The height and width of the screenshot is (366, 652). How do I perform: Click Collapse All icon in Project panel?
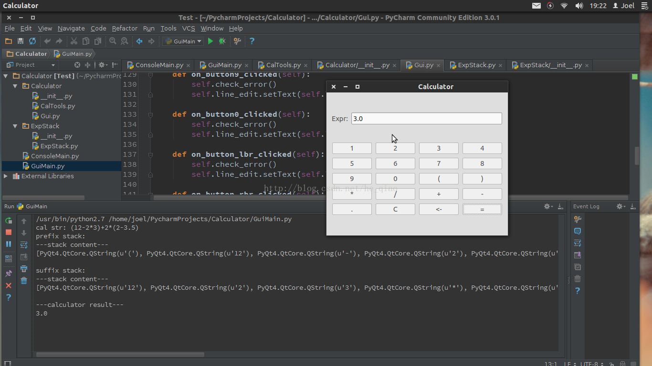[x=87, y=65]
